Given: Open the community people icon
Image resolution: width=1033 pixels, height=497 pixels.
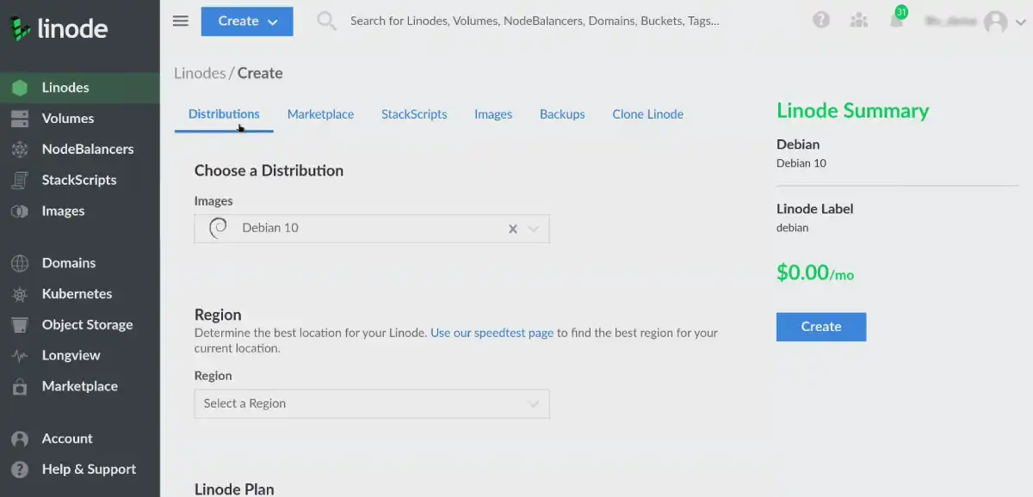Looking at the screenshot, I should [858, 21].
